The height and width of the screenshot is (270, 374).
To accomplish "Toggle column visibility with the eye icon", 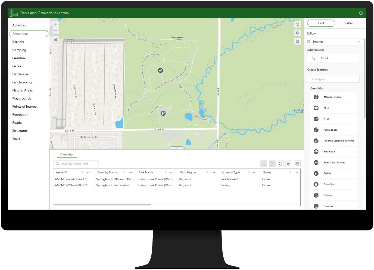I will [x=289, y=164].
